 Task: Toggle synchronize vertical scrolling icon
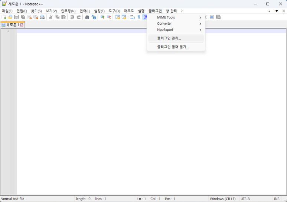[117, 17]
